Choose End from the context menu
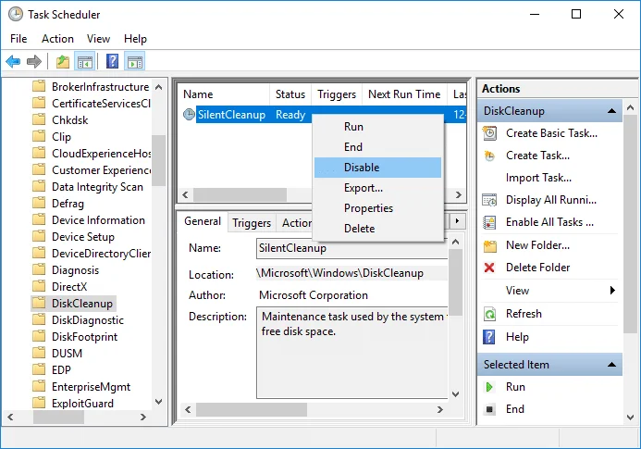This screenshot has height=449, width=641. [x=378, y=147]
